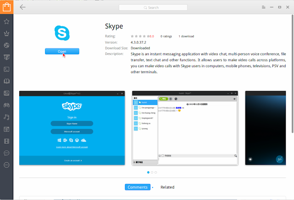Select the office presentation category icon
The width and height of the screenshot is (294, 200).
[x=6, y=57]
